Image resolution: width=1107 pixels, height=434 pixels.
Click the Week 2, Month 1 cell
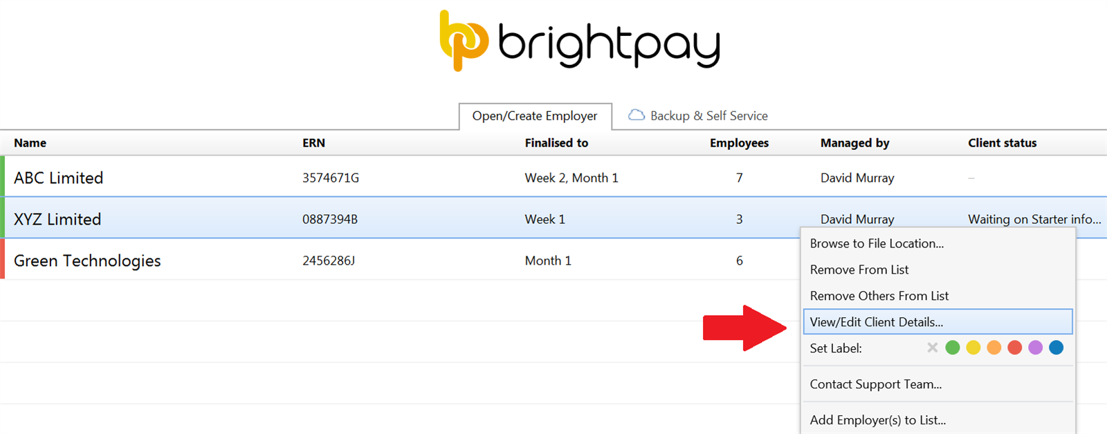(x=571, y=178)
